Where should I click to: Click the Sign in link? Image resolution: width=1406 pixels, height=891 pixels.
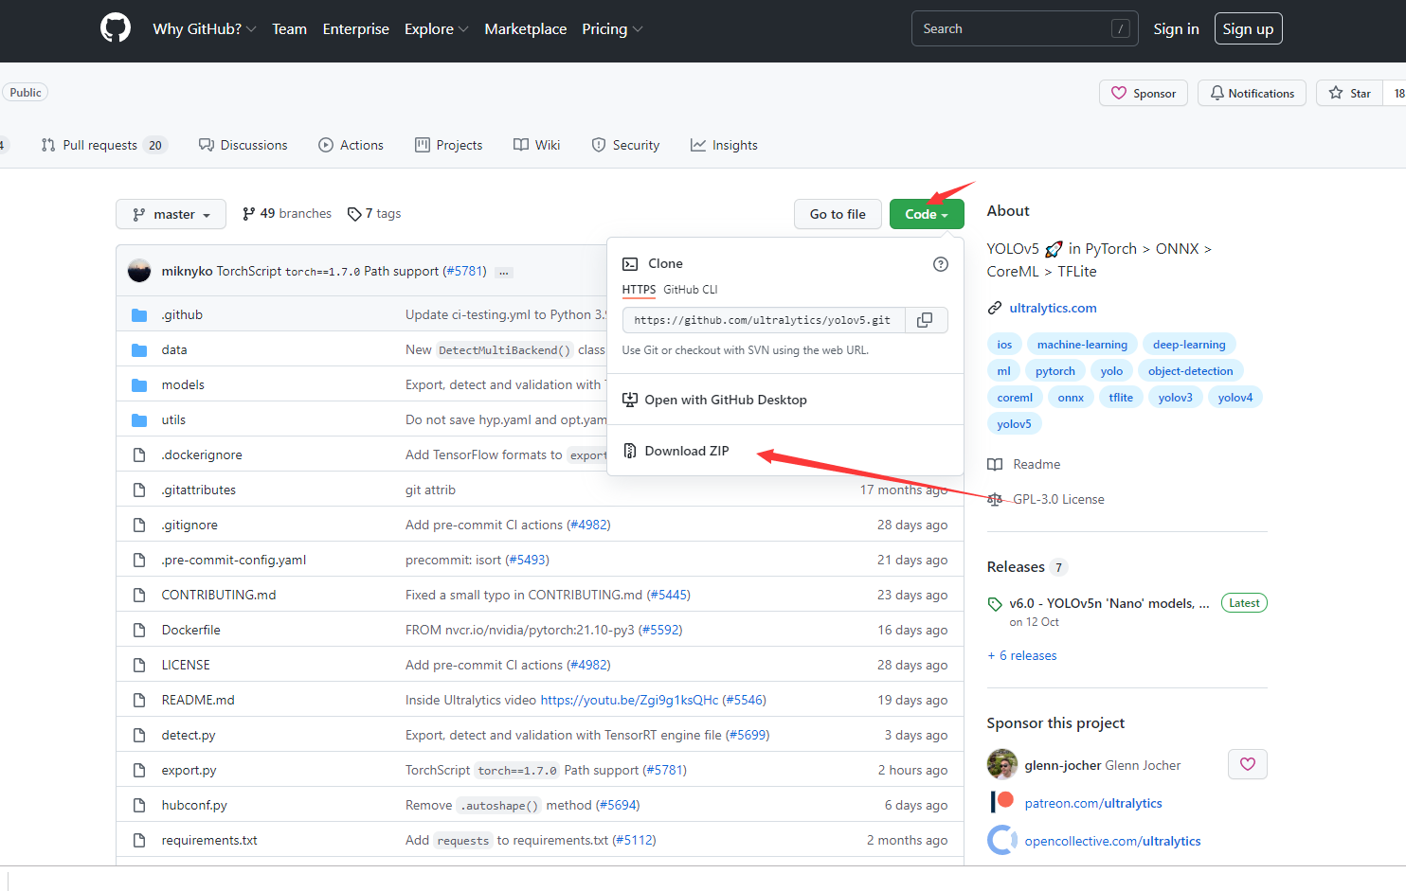1176,29
